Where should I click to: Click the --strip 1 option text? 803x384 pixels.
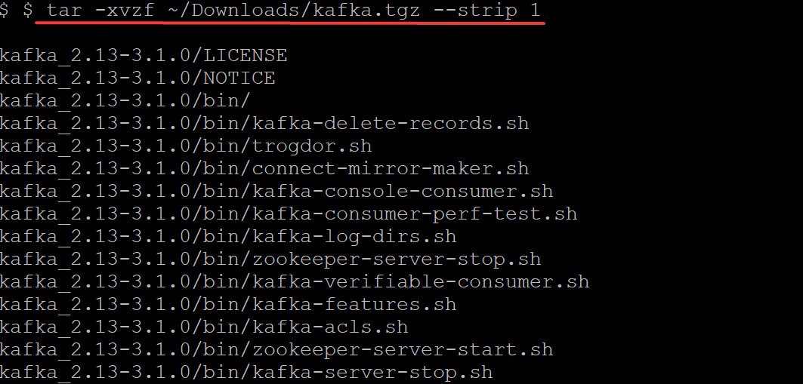[486, 11]
